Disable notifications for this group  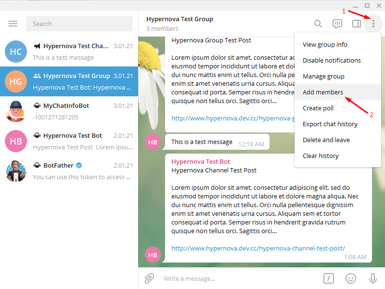click(332, 60)
